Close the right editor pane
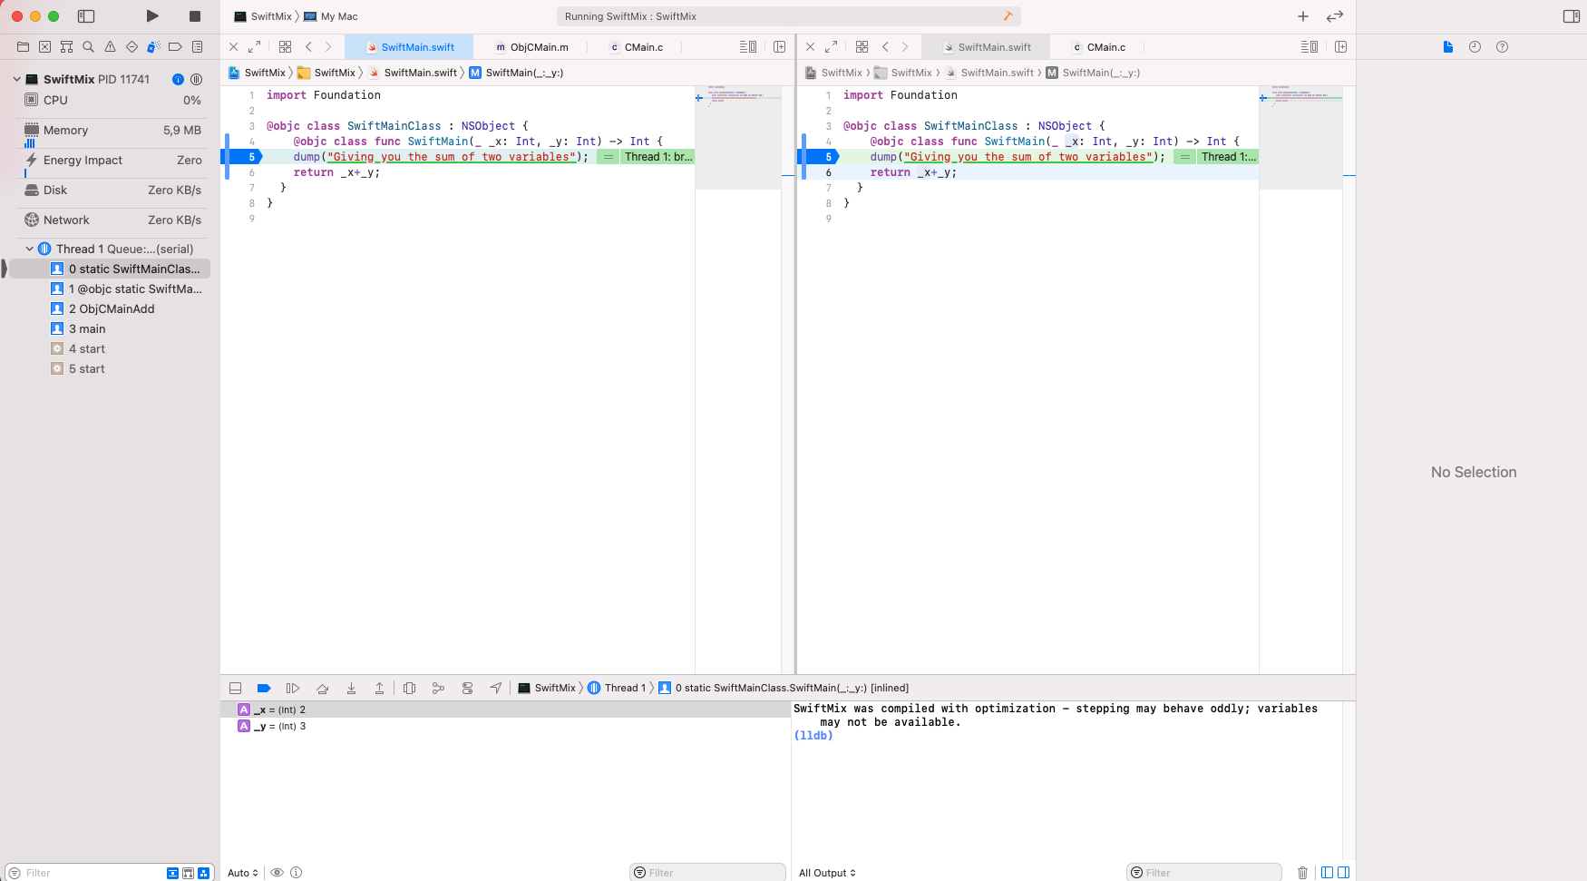1587x881 pixels. 810,47
